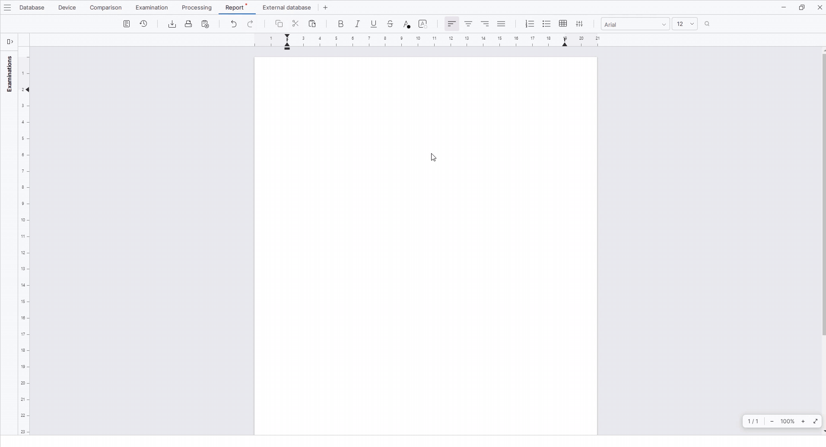This screenshot has width=826, height=447.
Task: Click the search magnifier icon
Action: coord(707,24)
